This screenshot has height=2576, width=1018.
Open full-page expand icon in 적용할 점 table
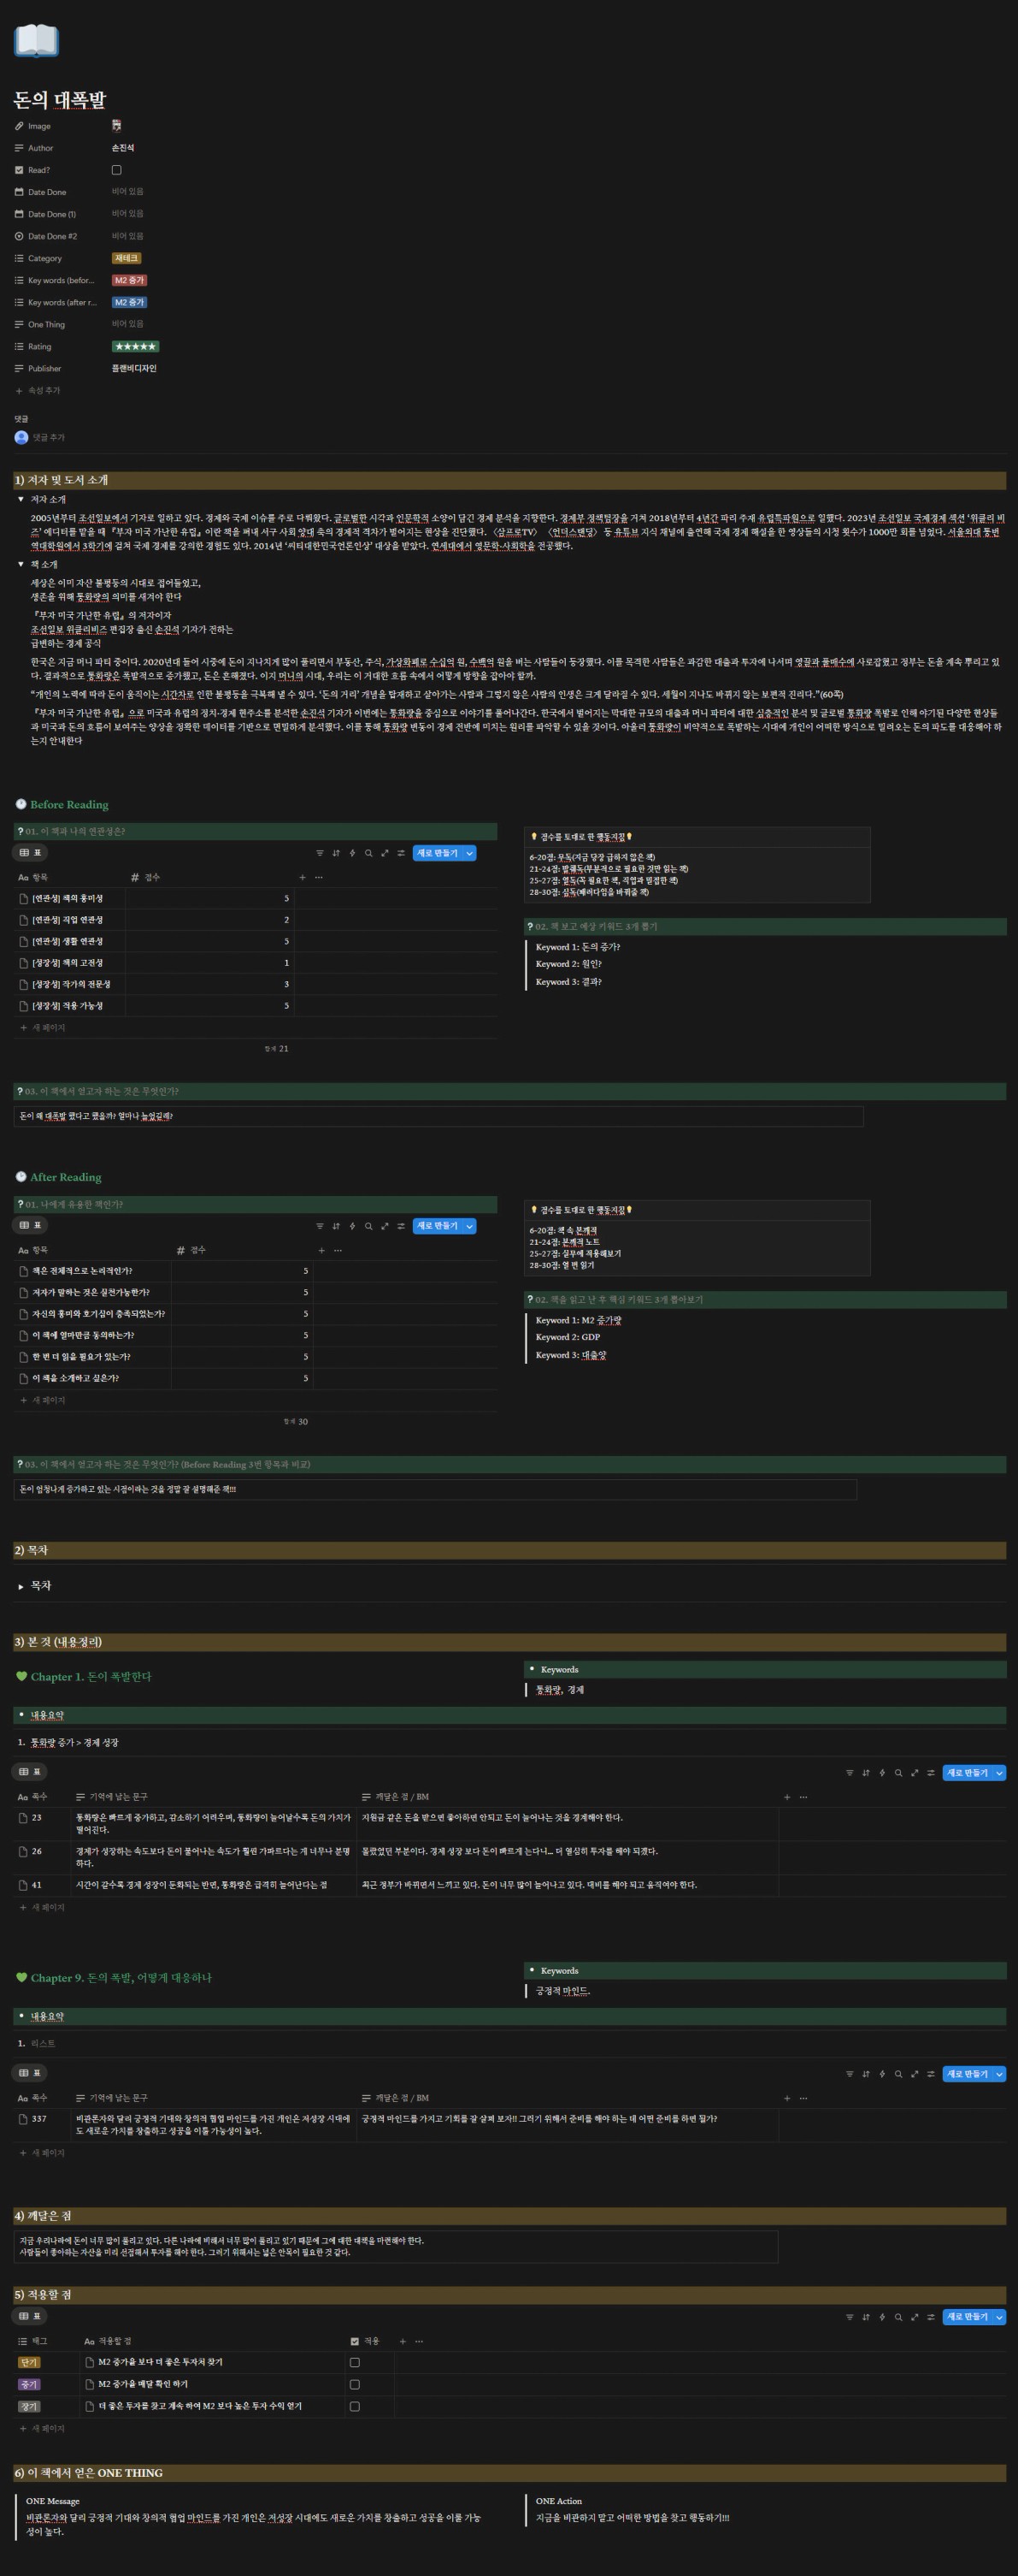pos(914,2317)
